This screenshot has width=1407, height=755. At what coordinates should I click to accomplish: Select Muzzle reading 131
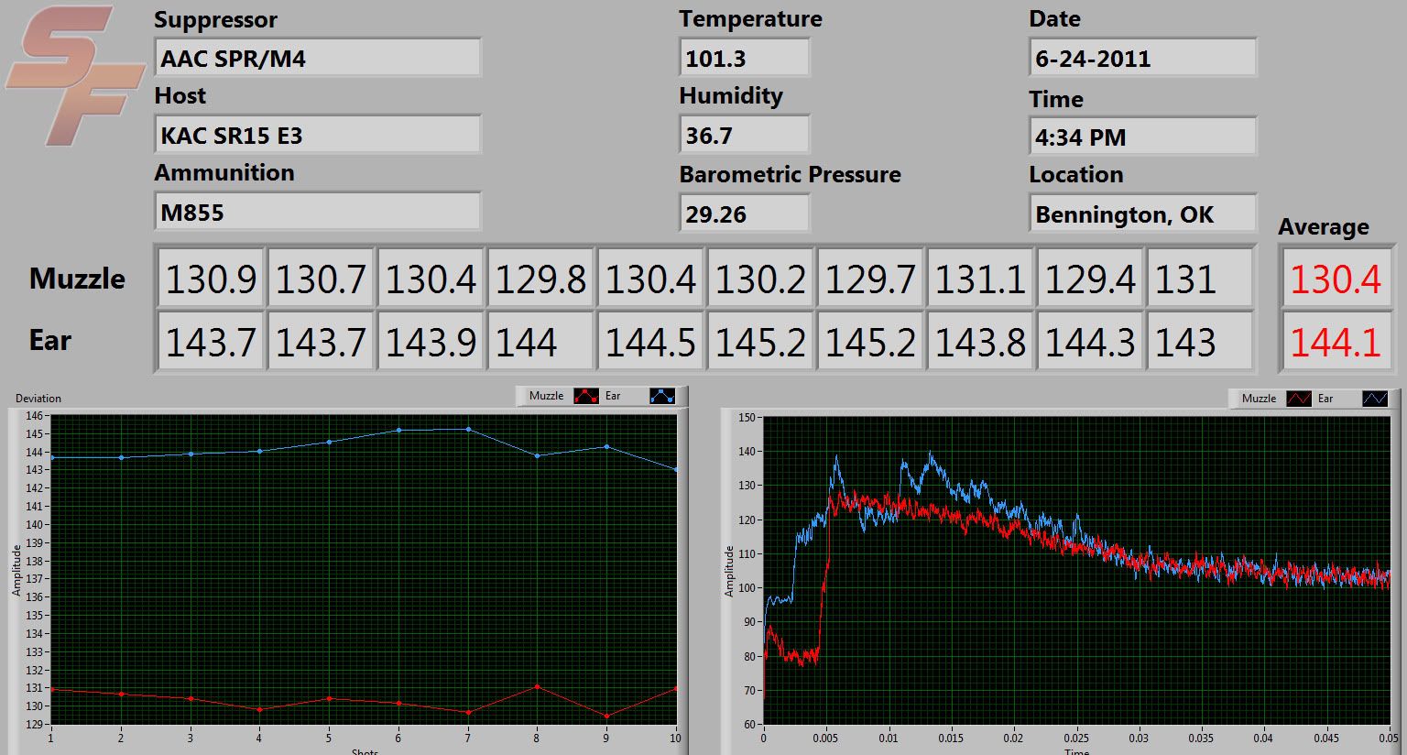coord(1200,279)
